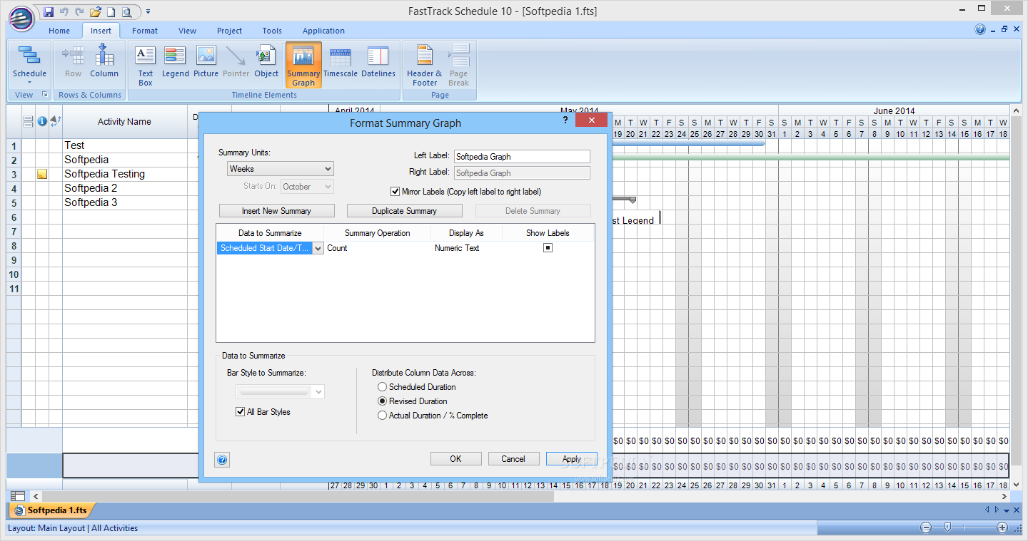Switch to the Home ribbon tab
Viewport: 1028px width, 541px height.
[x=59, y=31]
